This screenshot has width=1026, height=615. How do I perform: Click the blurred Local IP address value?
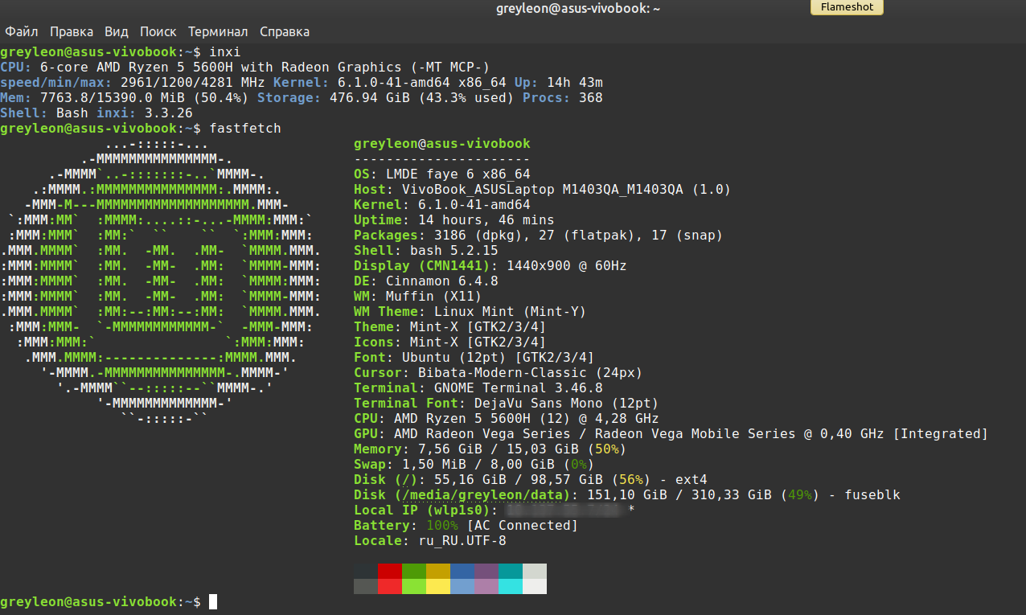click(565, 510)
